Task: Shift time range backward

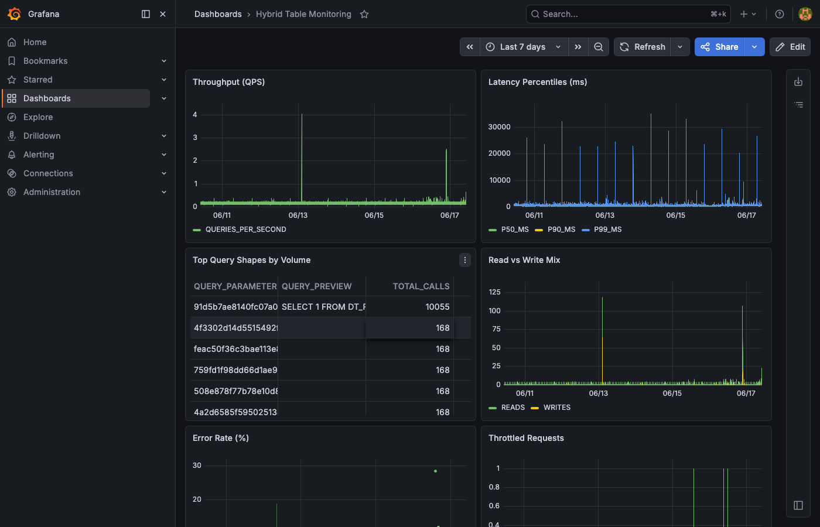Action: click(x=470, y=47)
